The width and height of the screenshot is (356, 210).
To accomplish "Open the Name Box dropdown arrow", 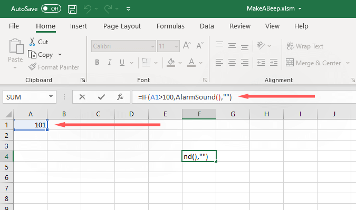I will click(51, 97).
